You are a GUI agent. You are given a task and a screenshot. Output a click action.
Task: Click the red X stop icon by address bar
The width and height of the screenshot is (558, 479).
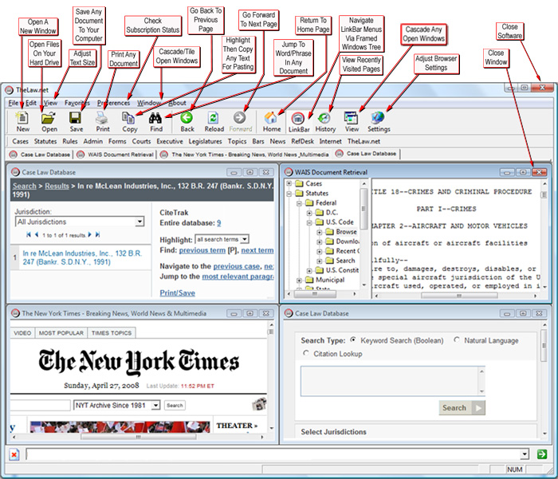click(x=14, y=454)
